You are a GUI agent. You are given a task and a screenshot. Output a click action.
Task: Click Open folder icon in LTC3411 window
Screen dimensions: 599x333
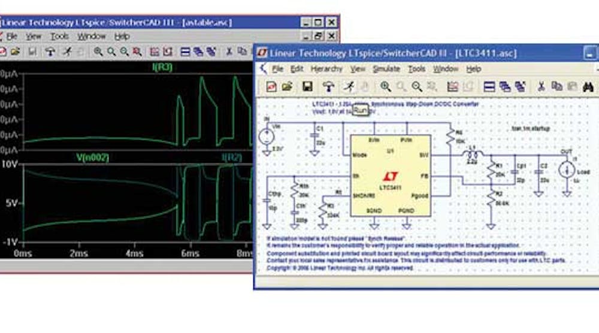[x=288, y=87]
